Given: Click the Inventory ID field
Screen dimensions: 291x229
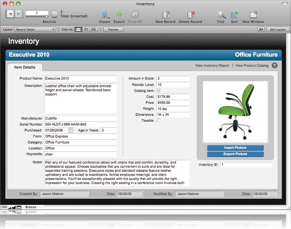Looking at the screenshot, I should point(246,165).
